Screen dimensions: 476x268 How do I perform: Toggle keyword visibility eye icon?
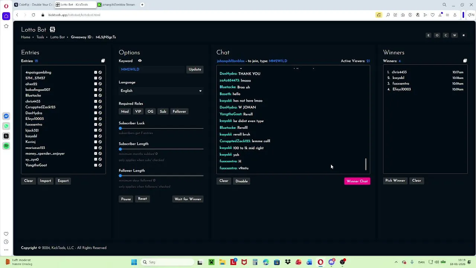click(x=140, y=61)
